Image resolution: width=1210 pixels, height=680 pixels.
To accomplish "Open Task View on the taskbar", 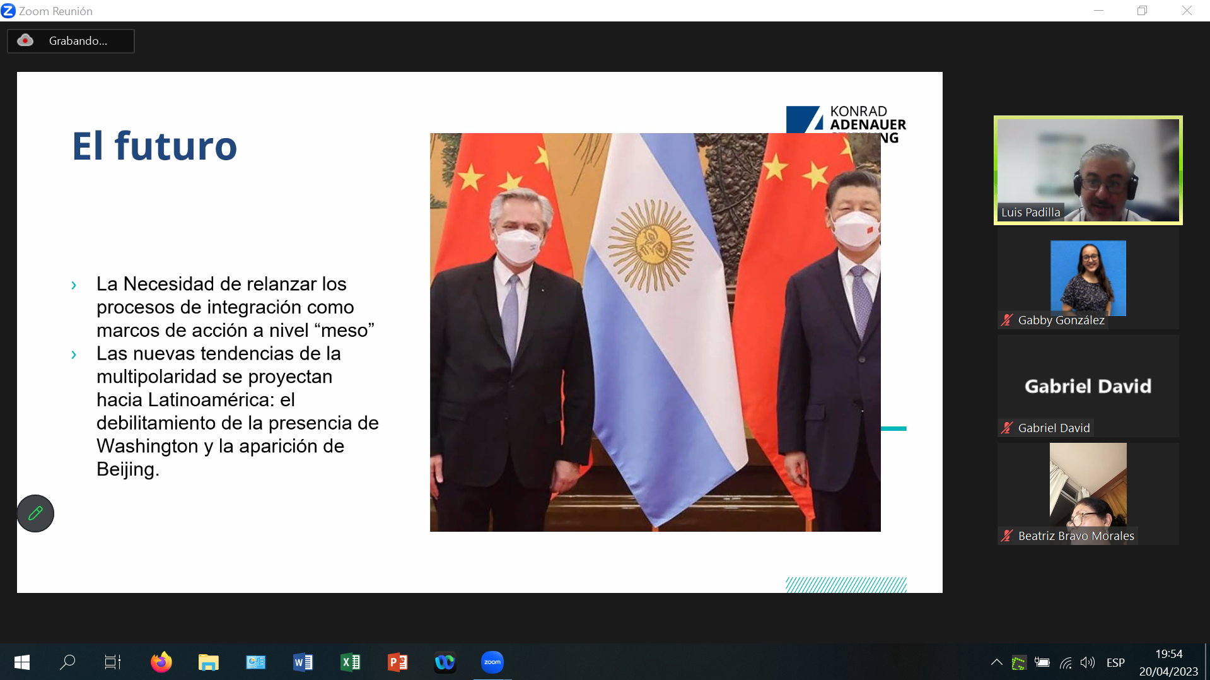I will 112,662.
